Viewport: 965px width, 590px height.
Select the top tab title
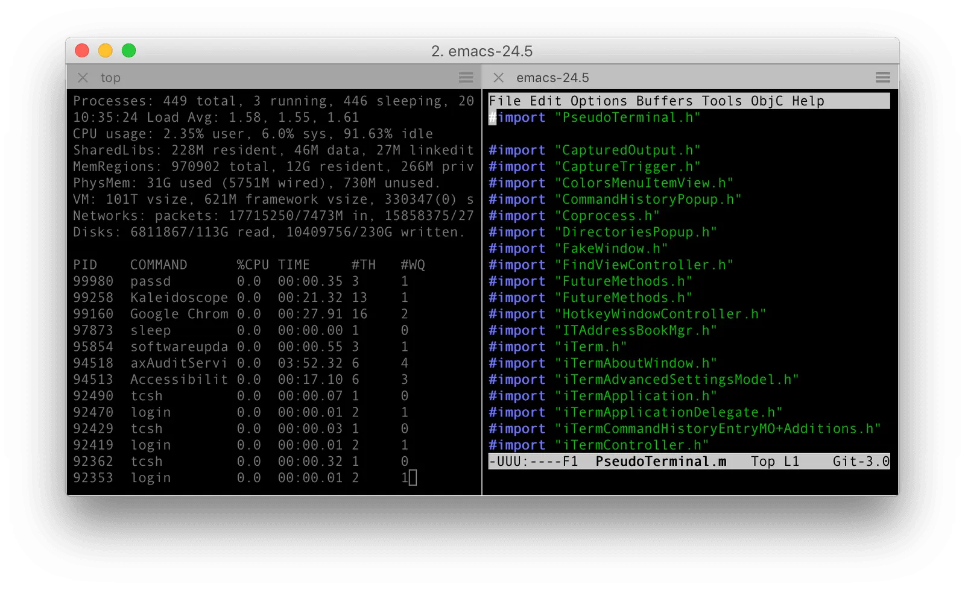[110, 78]
